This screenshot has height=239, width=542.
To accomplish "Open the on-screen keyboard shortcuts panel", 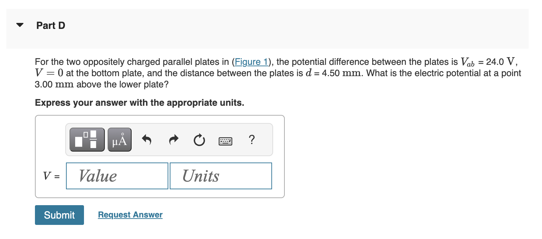I will point(225,141).
